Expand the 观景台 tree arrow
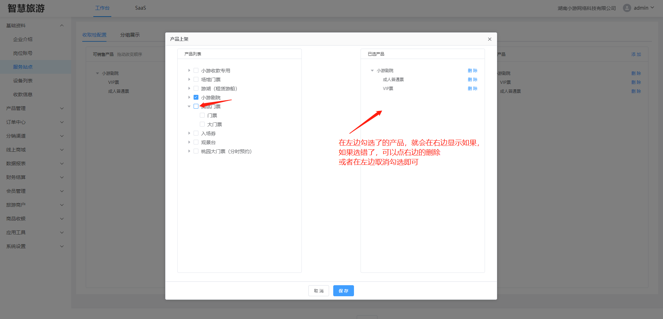663x319 pixels. coord(189,142)
